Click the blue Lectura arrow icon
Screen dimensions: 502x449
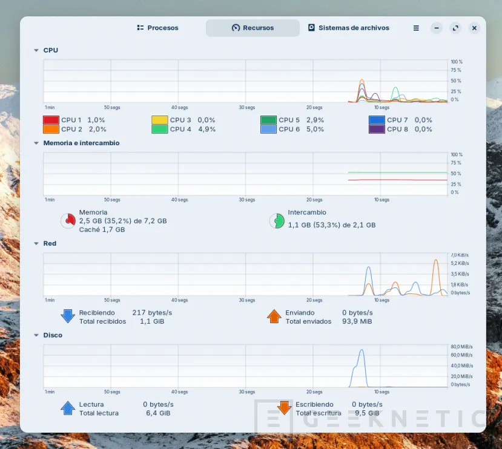[67, 407]
